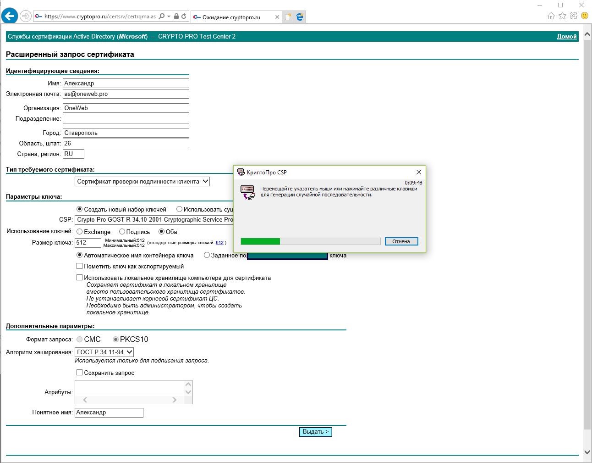
Task: Focus the Электронная почта field
Action: (x=126, y=94)
